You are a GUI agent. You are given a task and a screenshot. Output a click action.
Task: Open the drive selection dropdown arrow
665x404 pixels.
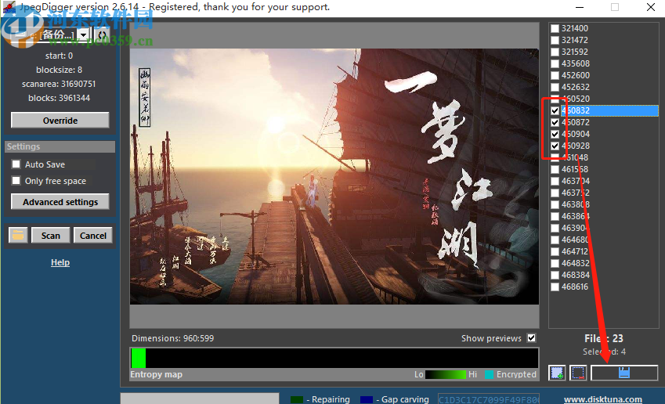(84, 34)
